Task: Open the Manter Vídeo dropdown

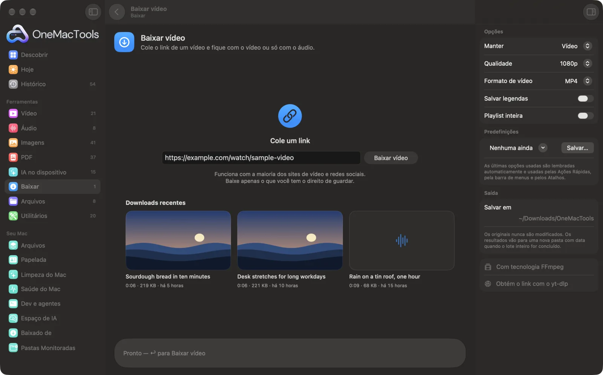Action: click(x=576, y=46)
